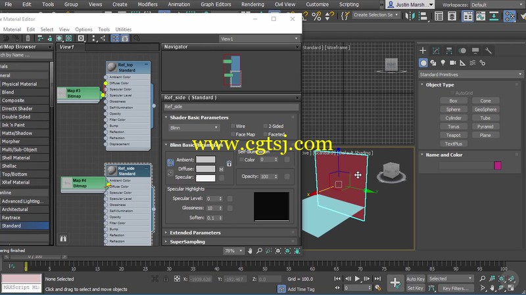Lock Ambient and Diffuse colors
526x295 pixels.
(170, 163)
